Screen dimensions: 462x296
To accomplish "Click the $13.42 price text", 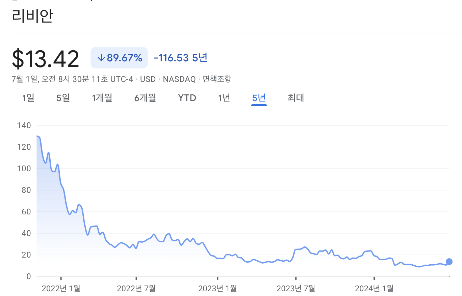I will 46,59.
